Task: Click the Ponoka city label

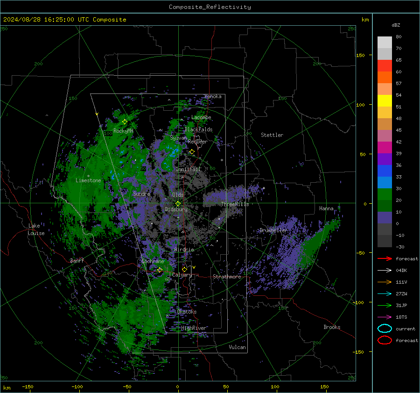Action: click(x=213, y=96)
